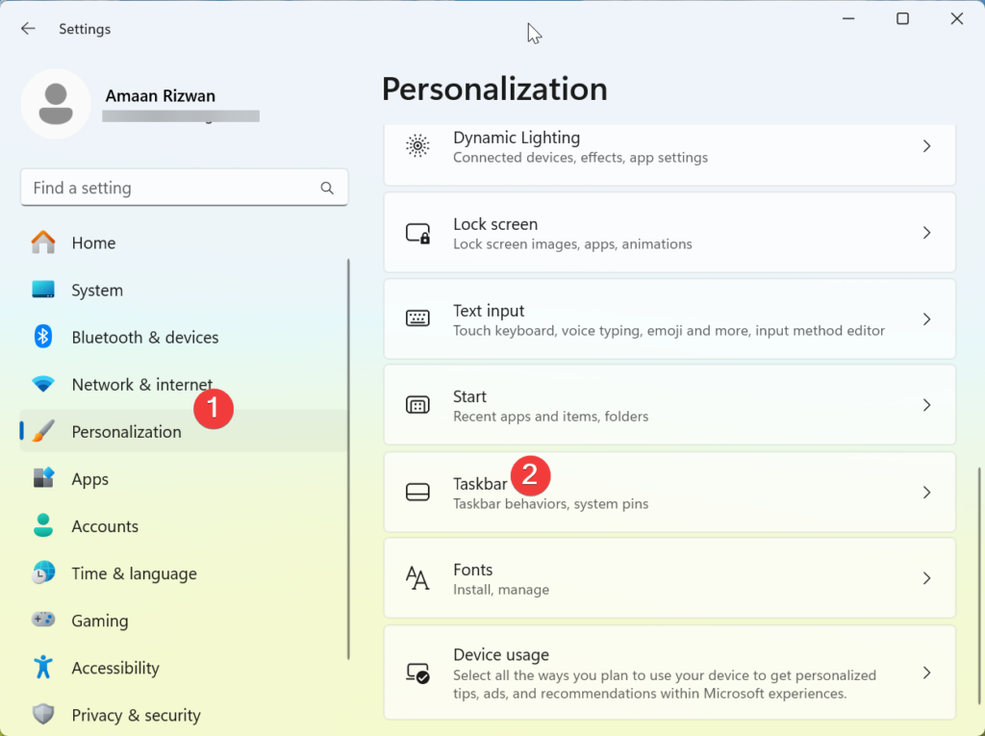The image size is (985, 736).
Task: Expand Lock screen chevron
Action: tap(926, 233)
